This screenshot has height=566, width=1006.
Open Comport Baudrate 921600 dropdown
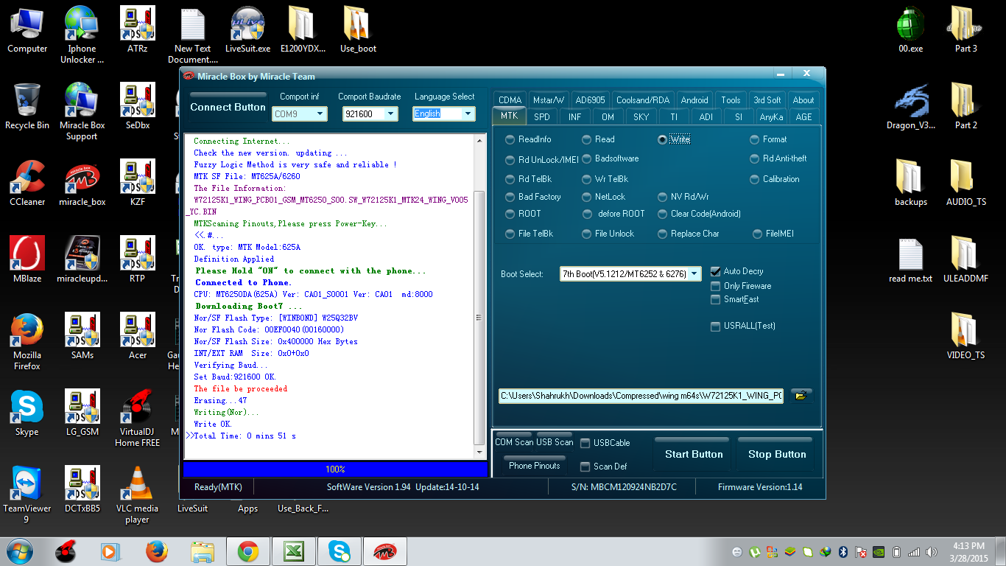click(370, 113)
